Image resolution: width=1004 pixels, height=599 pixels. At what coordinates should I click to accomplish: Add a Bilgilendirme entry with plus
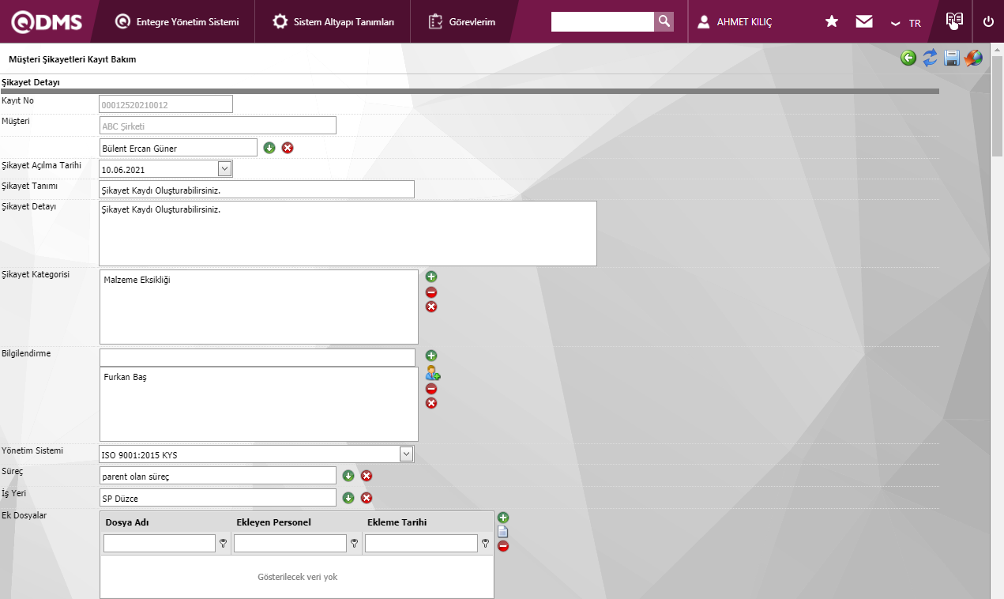click(x=431, y=356)
